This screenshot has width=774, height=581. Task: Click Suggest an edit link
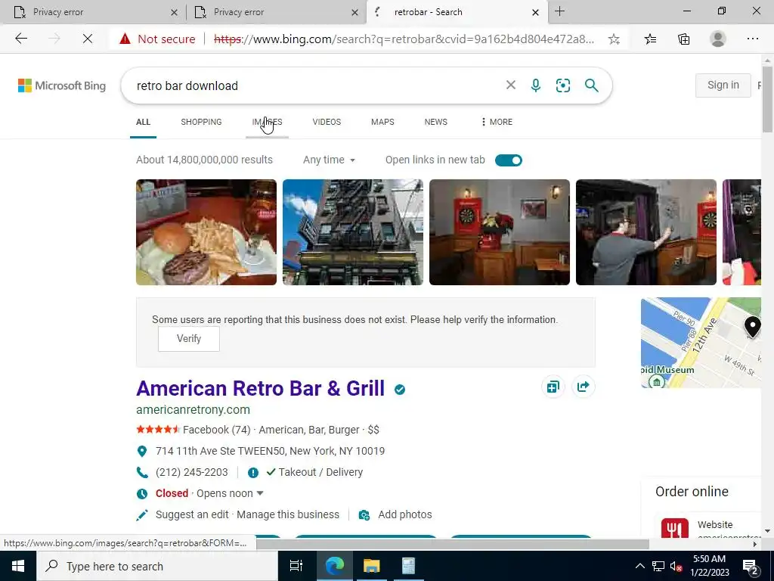point(192,514)
